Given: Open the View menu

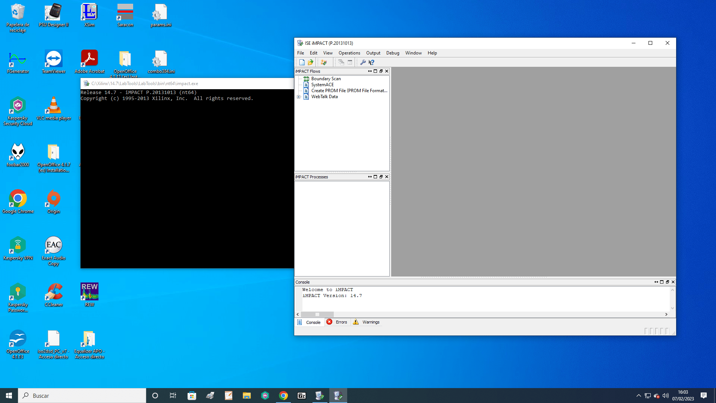Looking at the screenshot, I should coord(328,53).
